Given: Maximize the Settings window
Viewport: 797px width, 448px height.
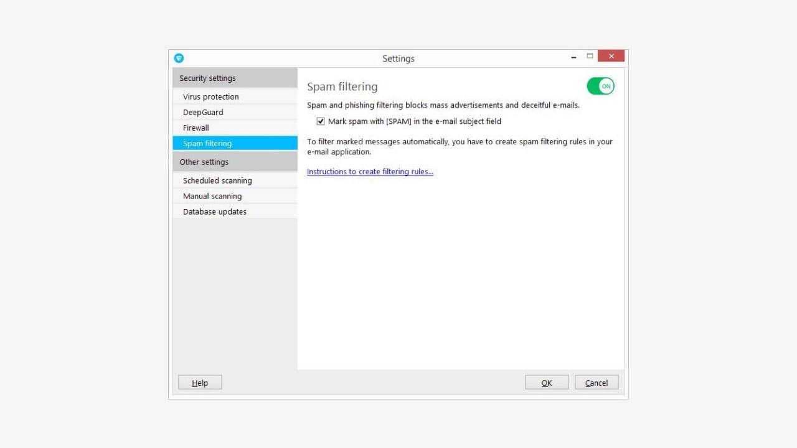Looking at the screenshot, I should (x=590, y=55).
